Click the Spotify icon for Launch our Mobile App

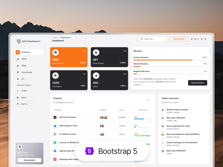point(55,143)
